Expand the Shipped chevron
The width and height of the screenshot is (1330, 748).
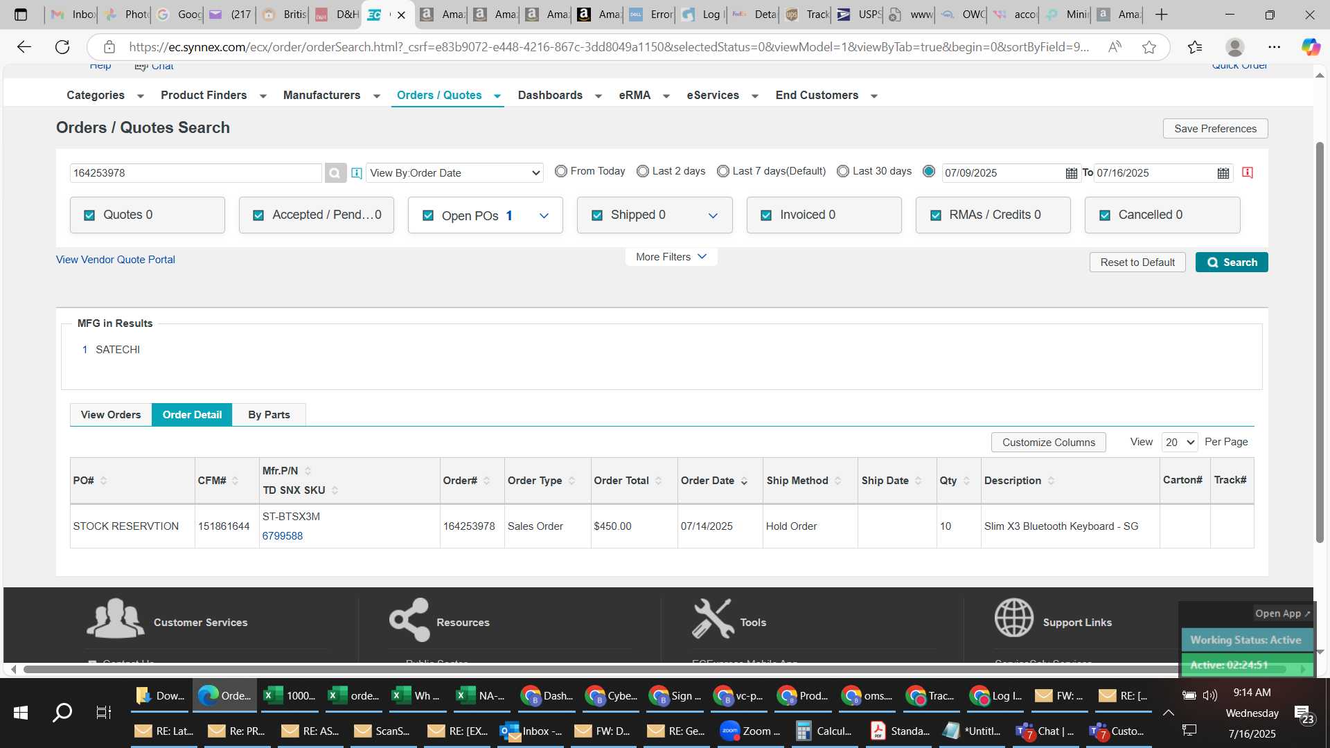[x=713, y=216]
